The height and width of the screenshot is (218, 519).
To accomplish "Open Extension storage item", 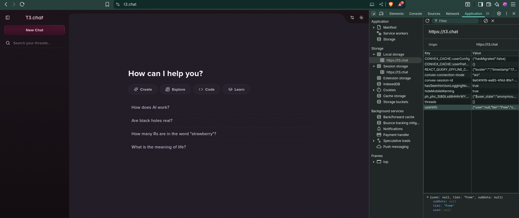I will [397, 78].
